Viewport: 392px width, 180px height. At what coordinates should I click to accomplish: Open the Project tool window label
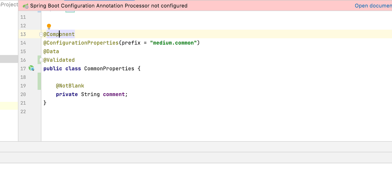coord(8,4)
